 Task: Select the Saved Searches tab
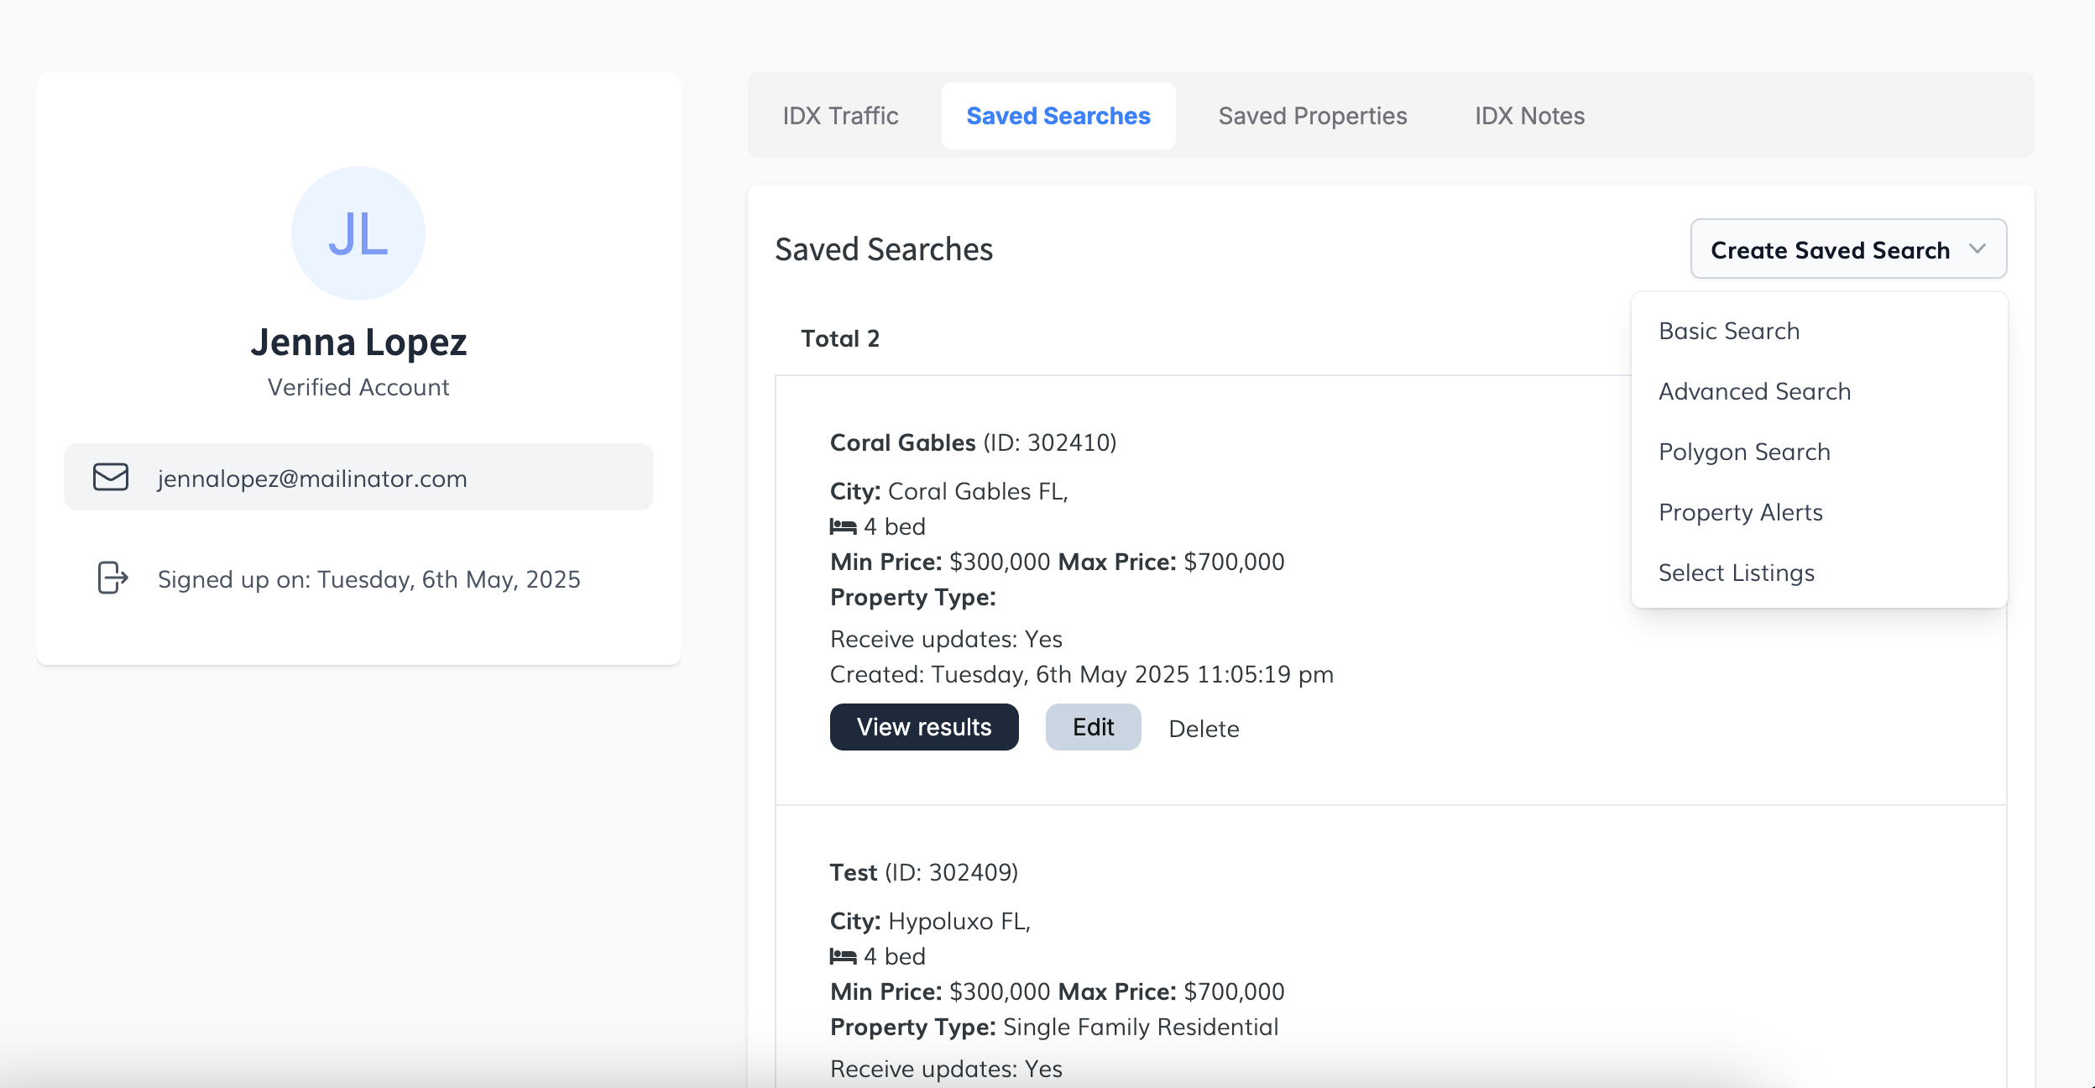click(1058, 116)
